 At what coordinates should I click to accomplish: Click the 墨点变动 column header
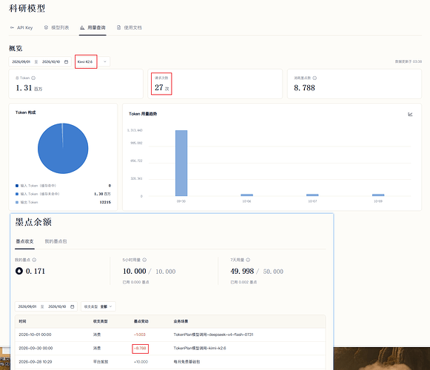pyautogui.click(x=141, y=321)
